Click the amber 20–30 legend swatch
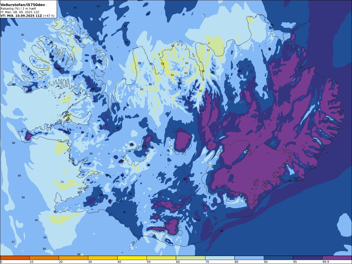This screenshot has width=352, height=264. [73, 258]
